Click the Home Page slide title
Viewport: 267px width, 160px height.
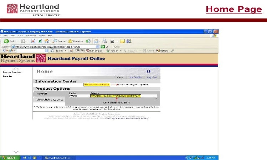(234, 9)
